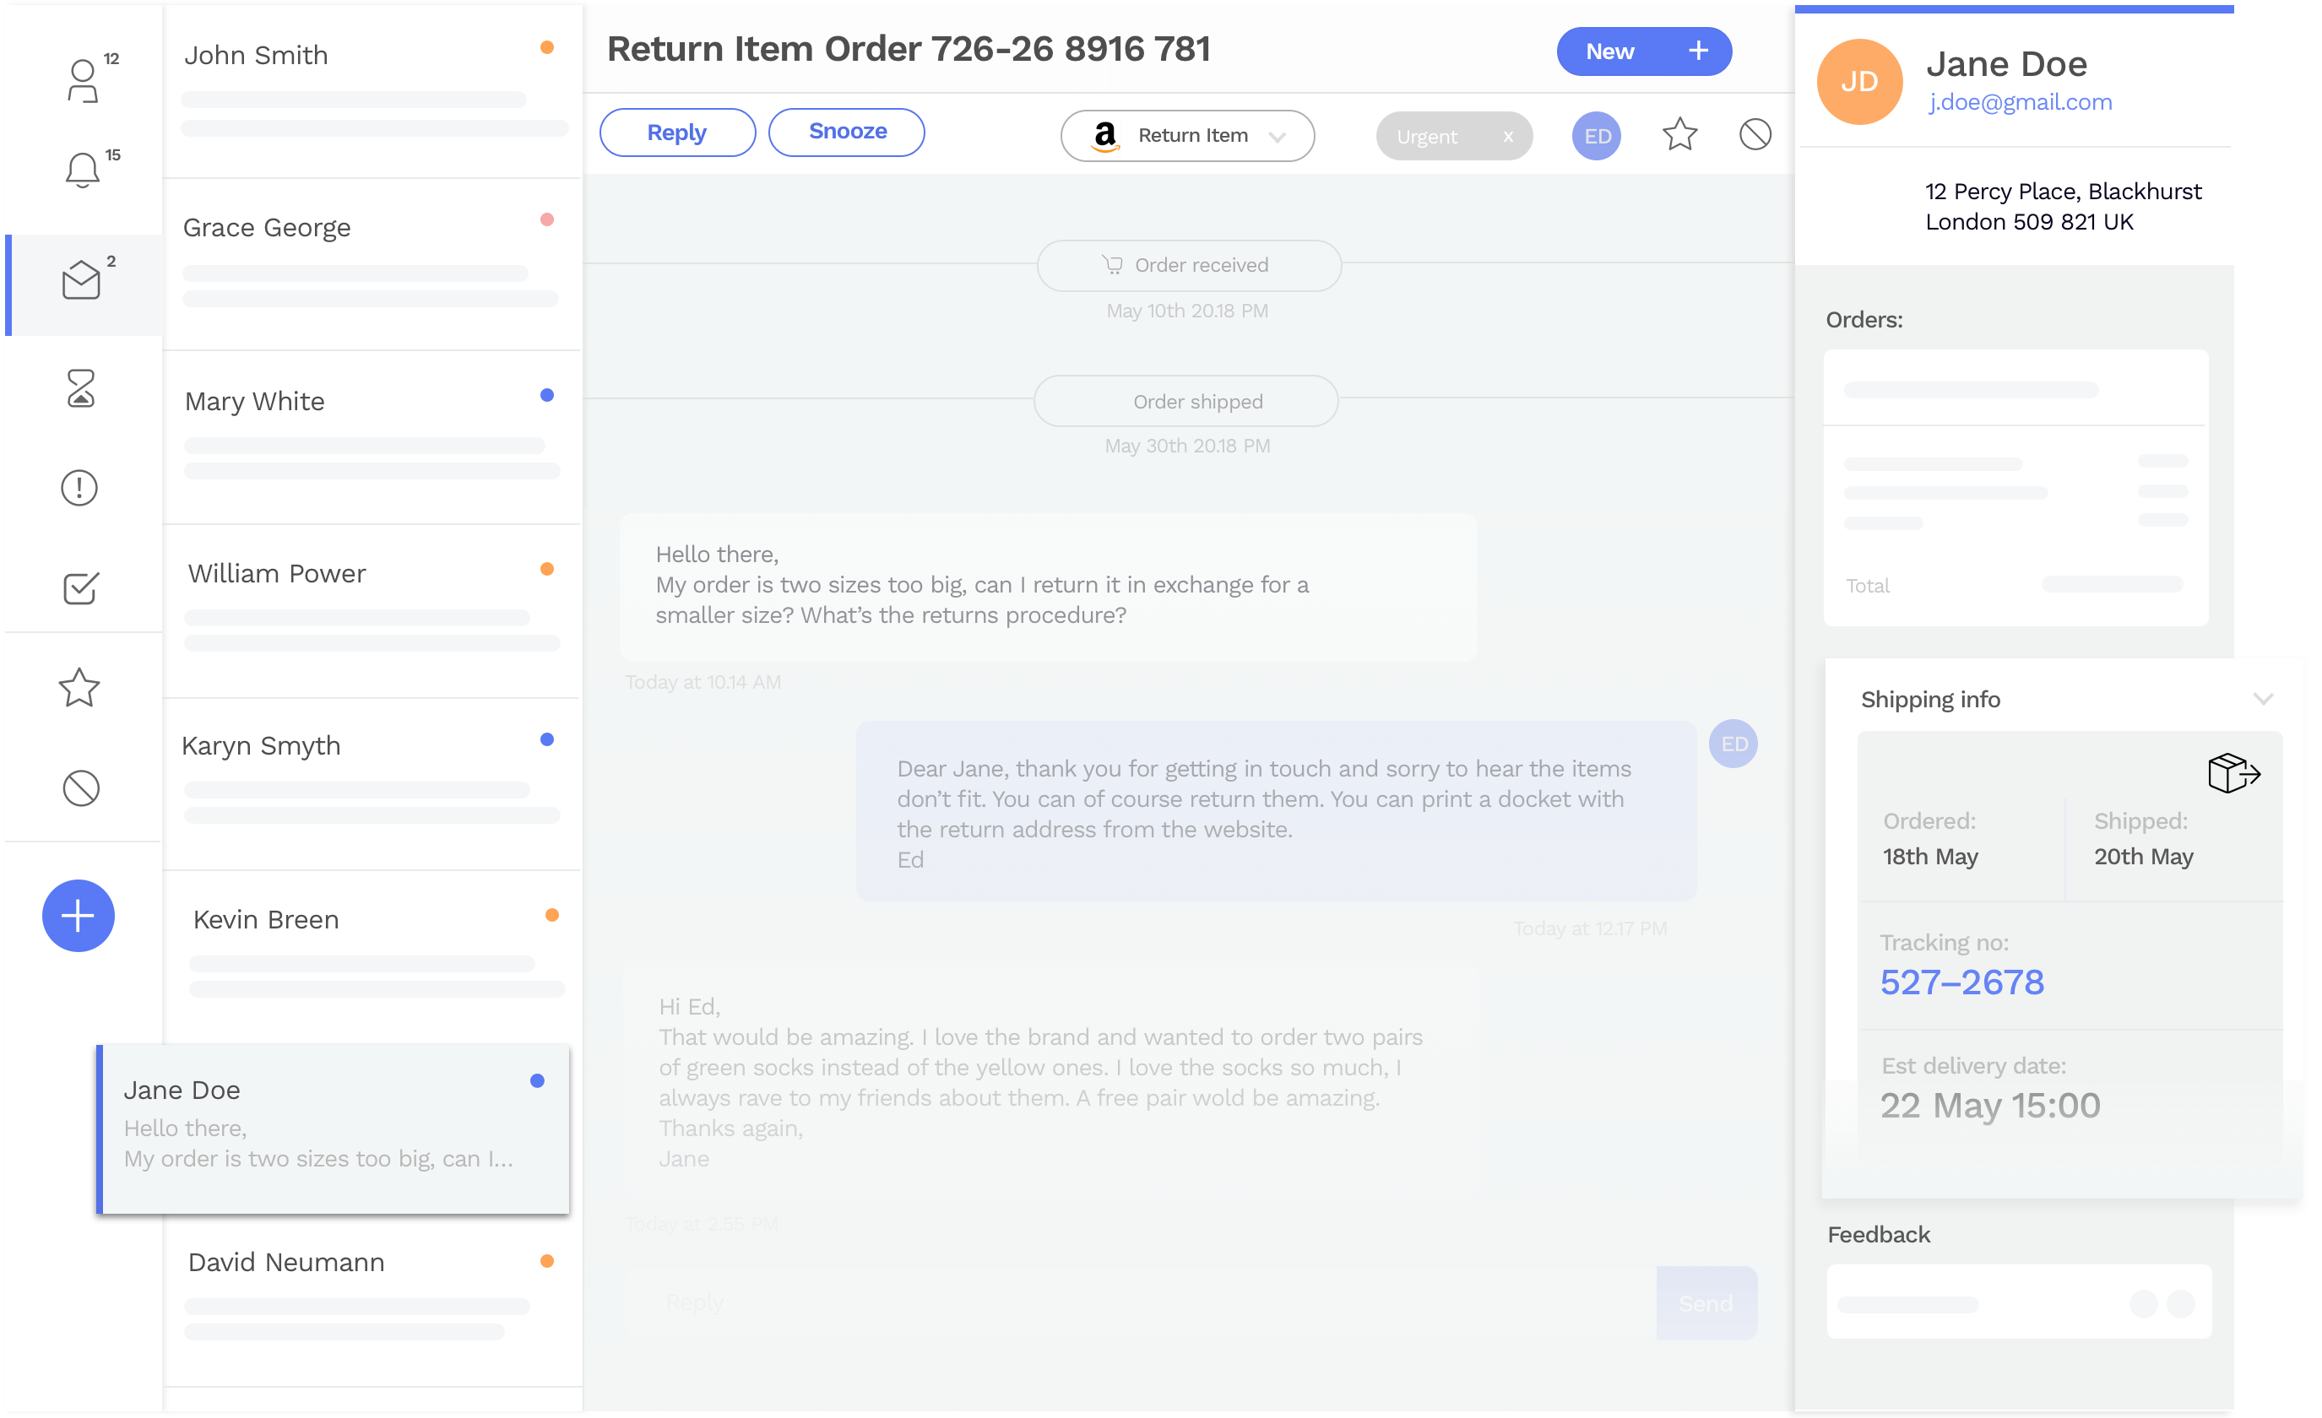The width and height of the screenshot is (2322, 1418).
Task: Remove the Urgent tag with its x
Action: pos(1510,137)
